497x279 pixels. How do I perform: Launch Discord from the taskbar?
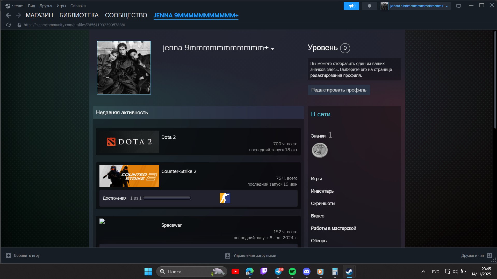tap(306, 272)
